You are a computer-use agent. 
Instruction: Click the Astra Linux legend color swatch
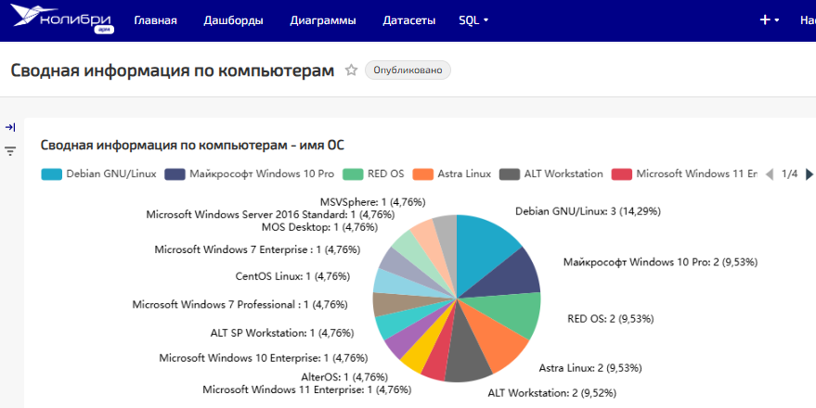(x=422, y=174)
